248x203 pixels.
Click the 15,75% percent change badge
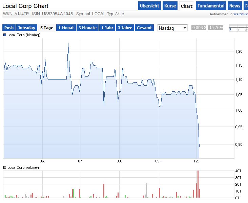215,28
